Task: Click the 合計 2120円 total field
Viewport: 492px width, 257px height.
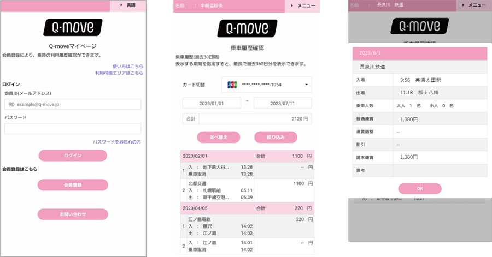Action: (247, 119)
